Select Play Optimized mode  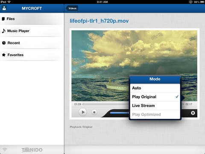(155, 115)
